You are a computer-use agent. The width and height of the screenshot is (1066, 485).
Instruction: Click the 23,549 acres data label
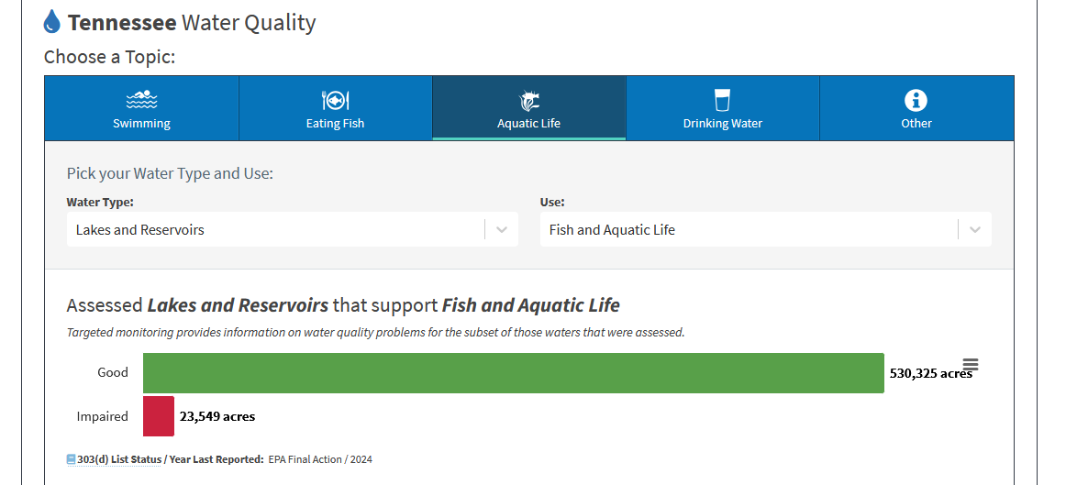[217, 416]
